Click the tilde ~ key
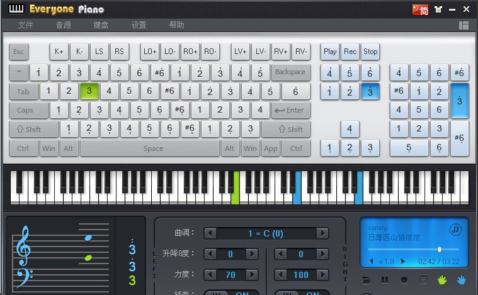The image size is (478, 295). pyautogui.click(x=19, y=72)
